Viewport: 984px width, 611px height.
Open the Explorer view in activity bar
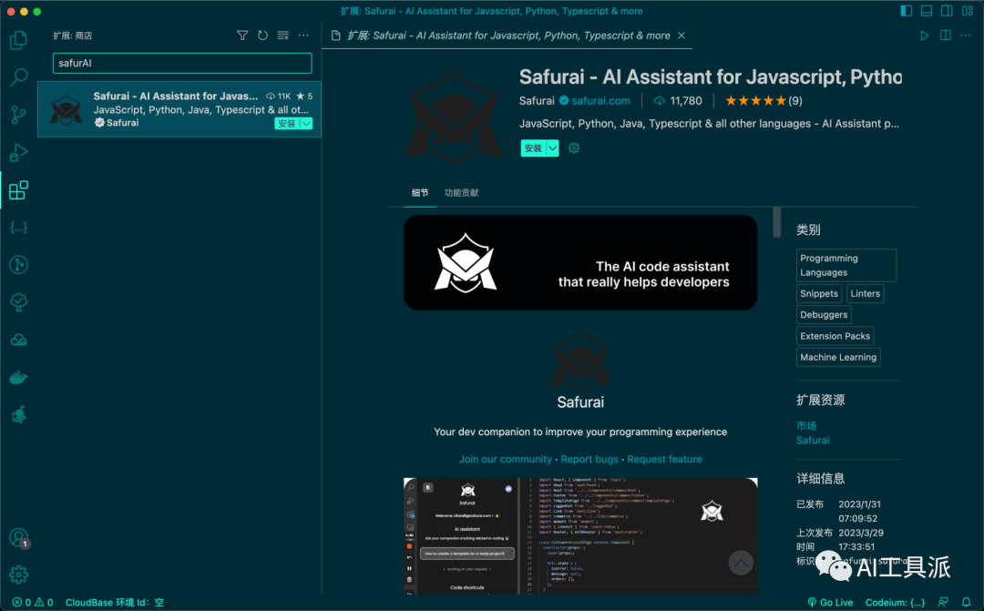[x=19, y=40]
